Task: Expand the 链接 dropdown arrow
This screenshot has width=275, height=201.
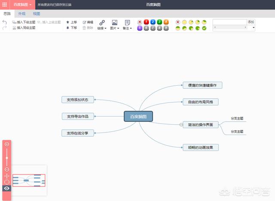Action: [105, 28]
